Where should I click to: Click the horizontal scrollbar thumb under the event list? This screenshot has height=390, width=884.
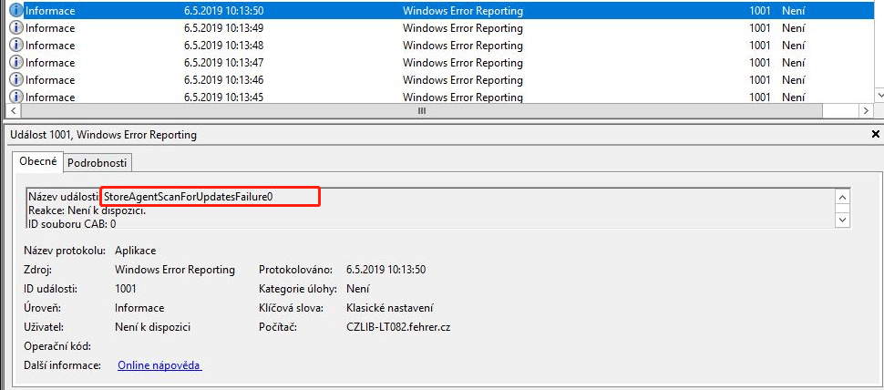pos(421,110)
